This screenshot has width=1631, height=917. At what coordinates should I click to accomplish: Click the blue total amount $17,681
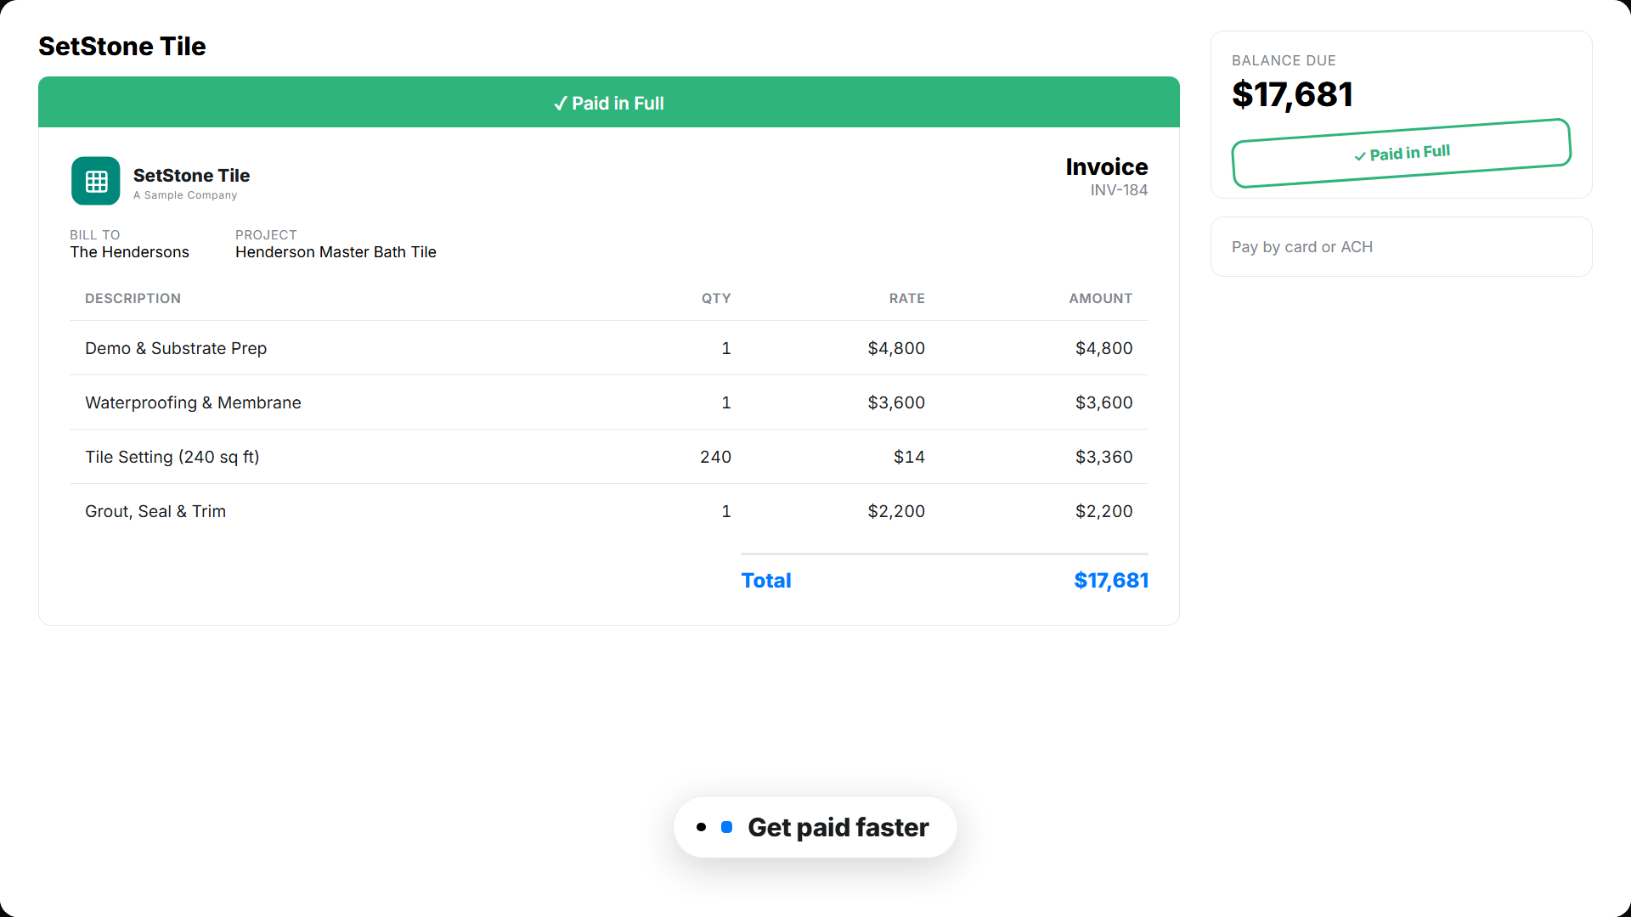pyautogui.click(x=1111, y=580)
